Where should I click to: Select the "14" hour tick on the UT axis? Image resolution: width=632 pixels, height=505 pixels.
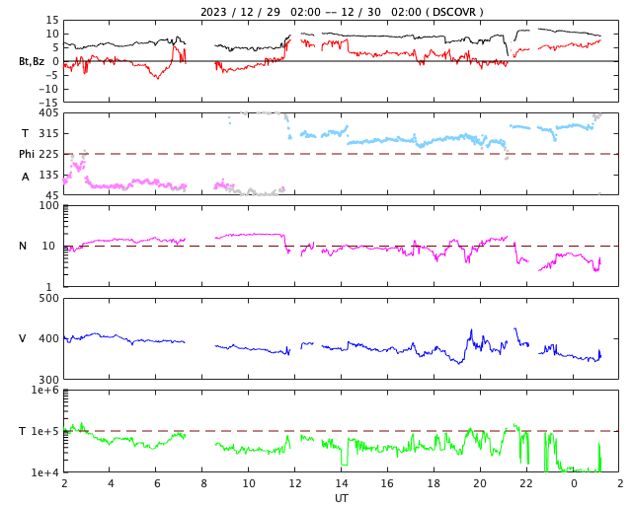pyautogui.click(x=342, y=483)
